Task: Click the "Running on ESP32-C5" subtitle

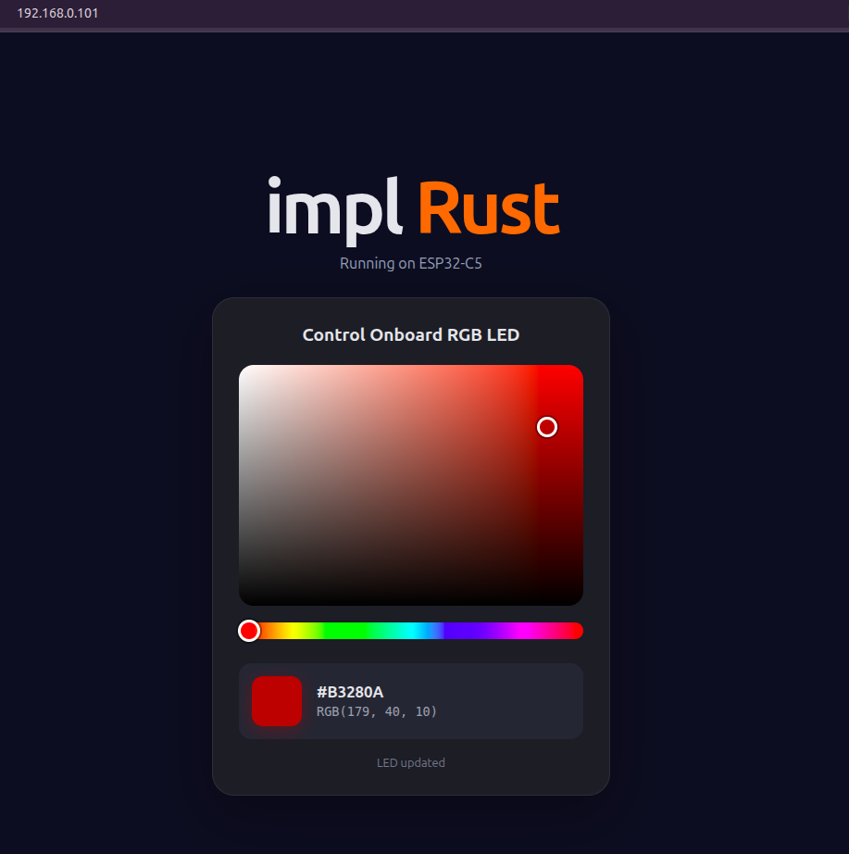Action: (x=411, y=264)
